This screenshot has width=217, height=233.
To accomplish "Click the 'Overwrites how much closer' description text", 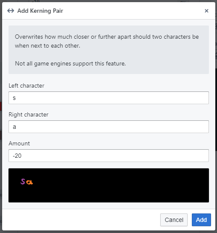I will (x=107, y=41).
